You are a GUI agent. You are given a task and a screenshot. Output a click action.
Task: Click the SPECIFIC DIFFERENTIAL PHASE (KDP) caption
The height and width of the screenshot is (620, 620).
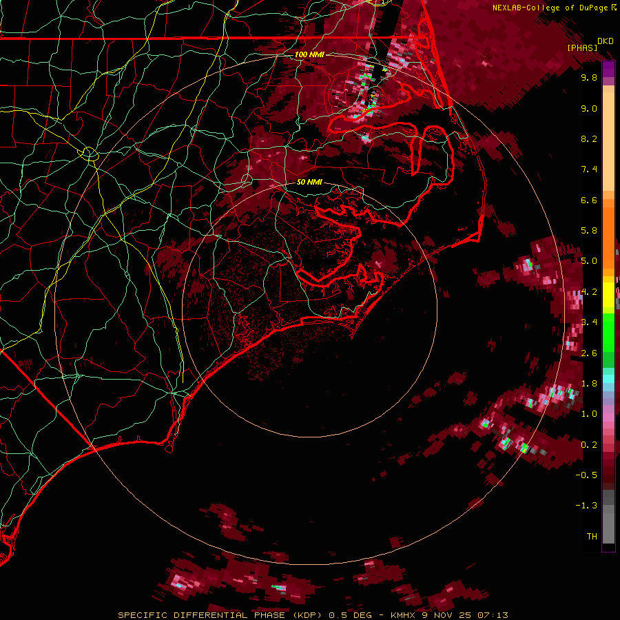click(x=220, y=615)
